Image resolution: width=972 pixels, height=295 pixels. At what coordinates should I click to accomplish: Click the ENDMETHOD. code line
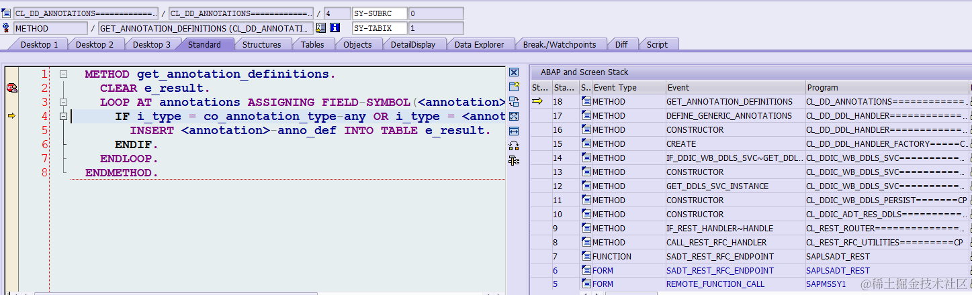coord(122,172)
